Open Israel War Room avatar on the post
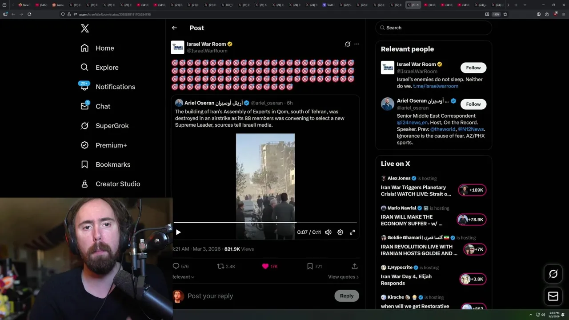569x320 pixels. [177, 47]
